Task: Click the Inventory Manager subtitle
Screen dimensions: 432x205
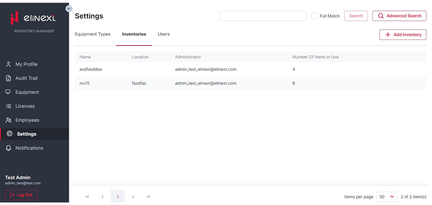Action: click(34, 31)
